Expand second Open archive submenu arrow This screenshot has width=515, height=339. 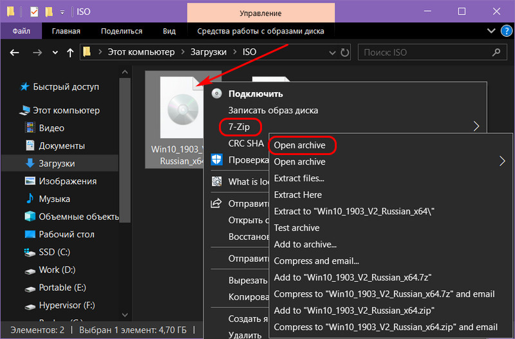tap(502, 161)
